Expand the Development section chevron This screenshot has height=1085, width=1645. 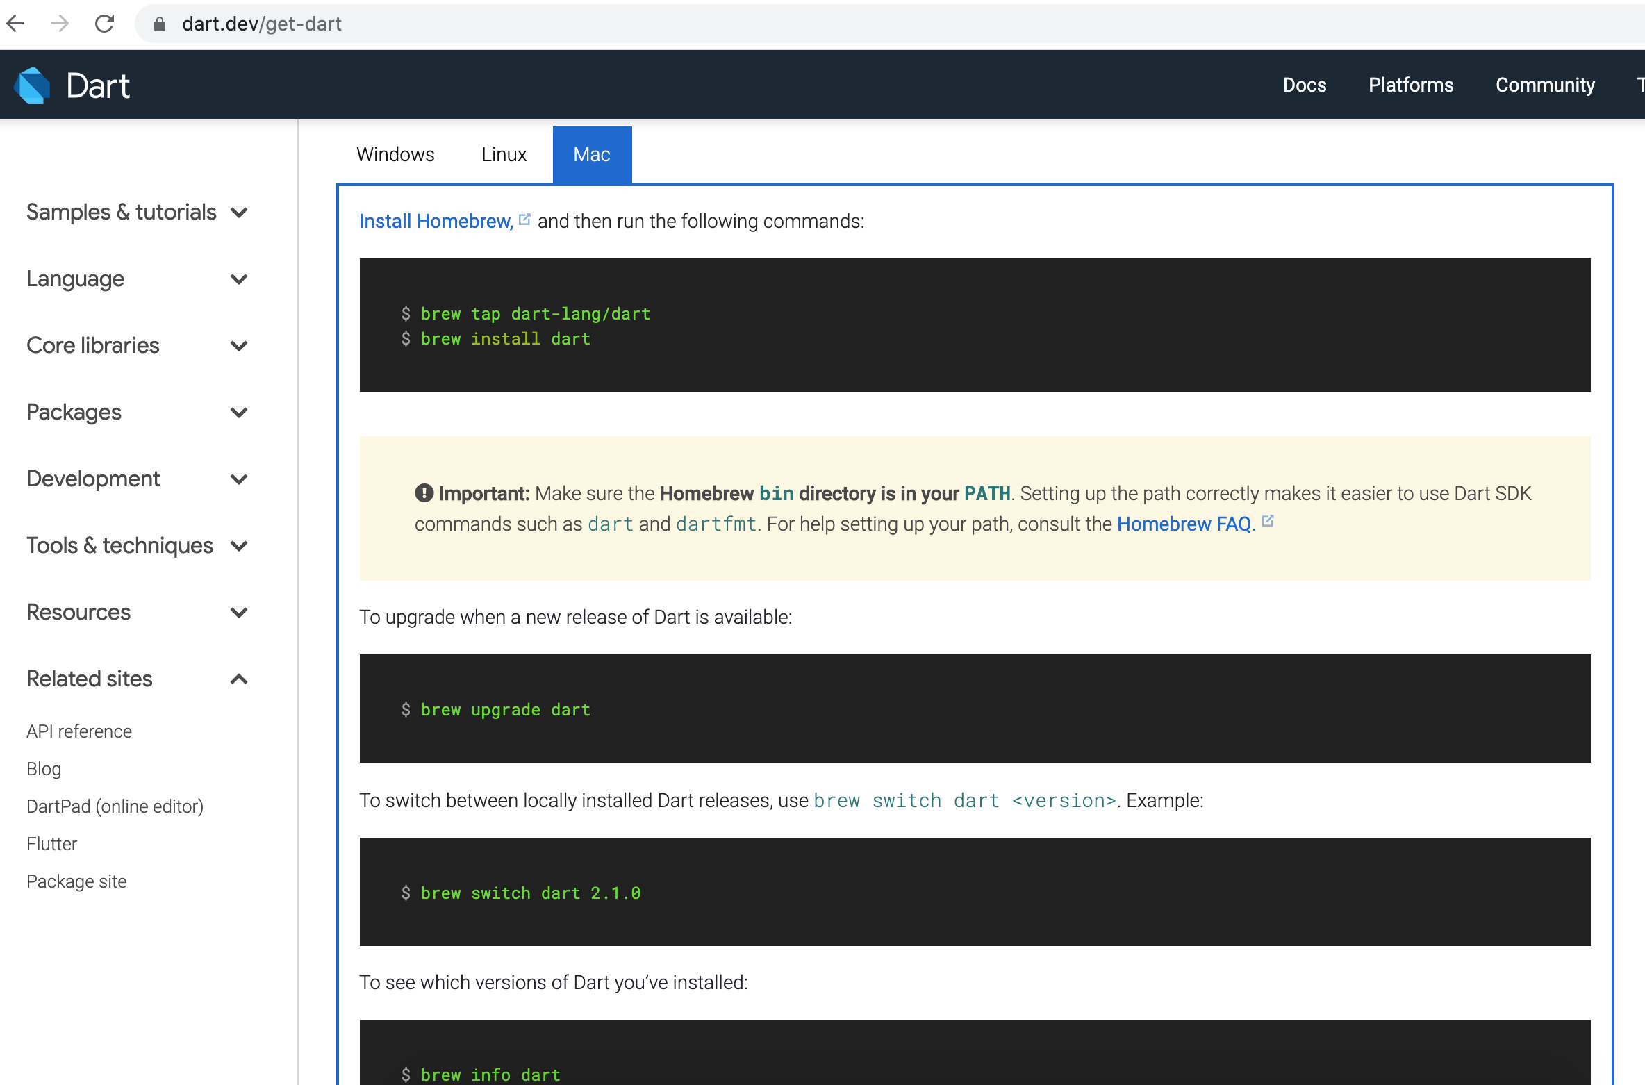point(239,479)
